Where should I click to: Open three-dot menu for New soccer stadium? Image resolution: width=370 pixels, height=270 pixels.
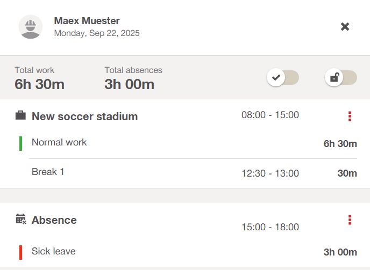[350, 116]
